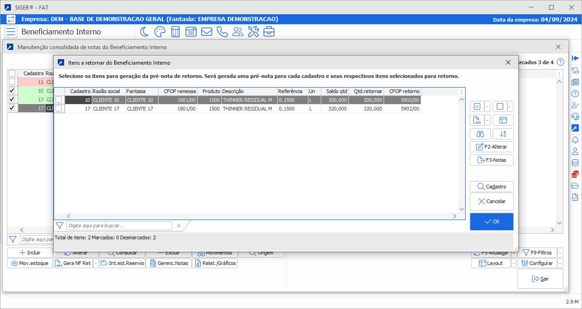The width and height of the screenshot is (582, 309).
Task: Open the calculator from the top toolbar
Action: click(x=175, y=32)
